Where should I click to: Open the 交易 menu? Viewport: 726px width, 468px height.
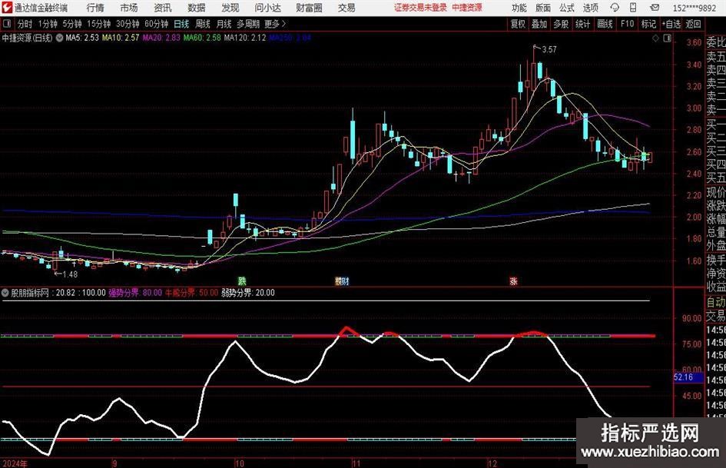[x=346, y=8]
